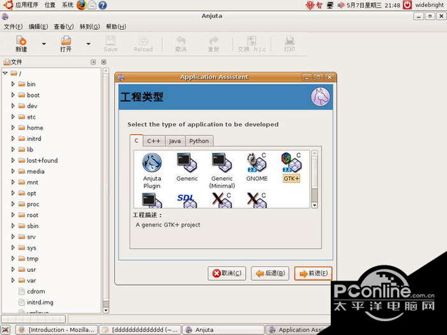Viewport: 447px width, 335px height.
Task: Click project list scrollbar down arrow
Action: point(314,205)
